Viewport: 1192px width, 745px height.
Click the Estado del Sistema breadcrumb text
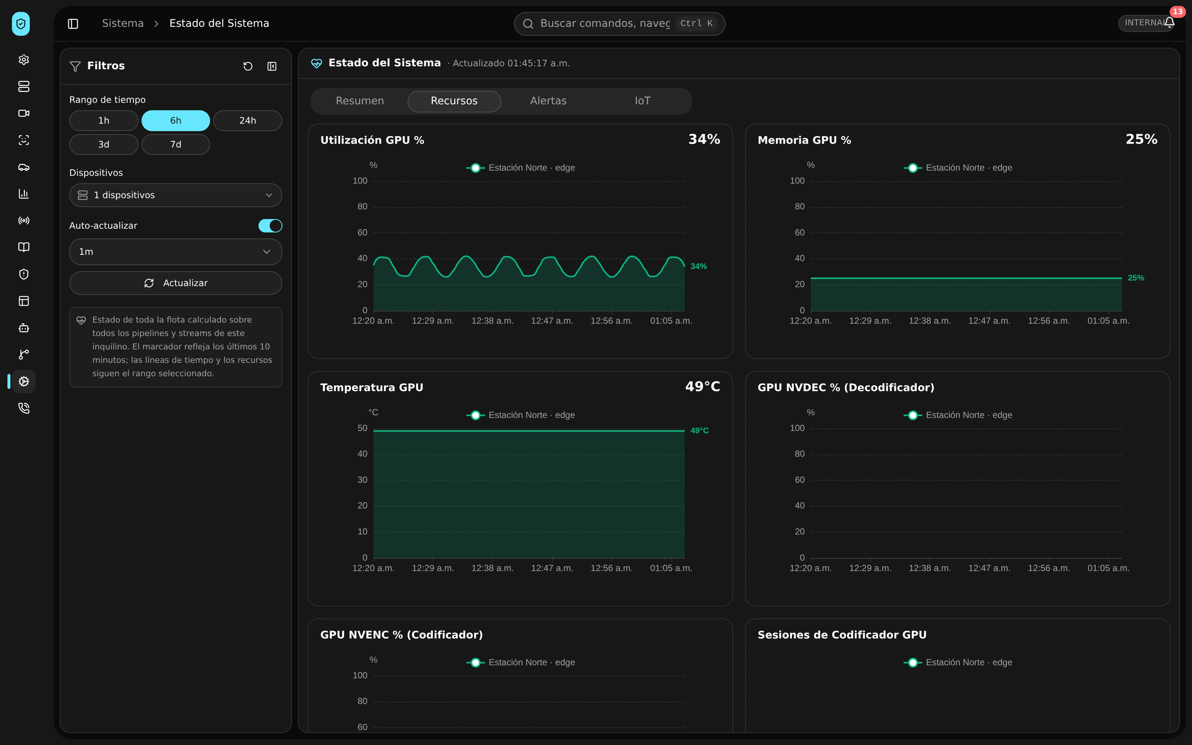tap(219, 23)
